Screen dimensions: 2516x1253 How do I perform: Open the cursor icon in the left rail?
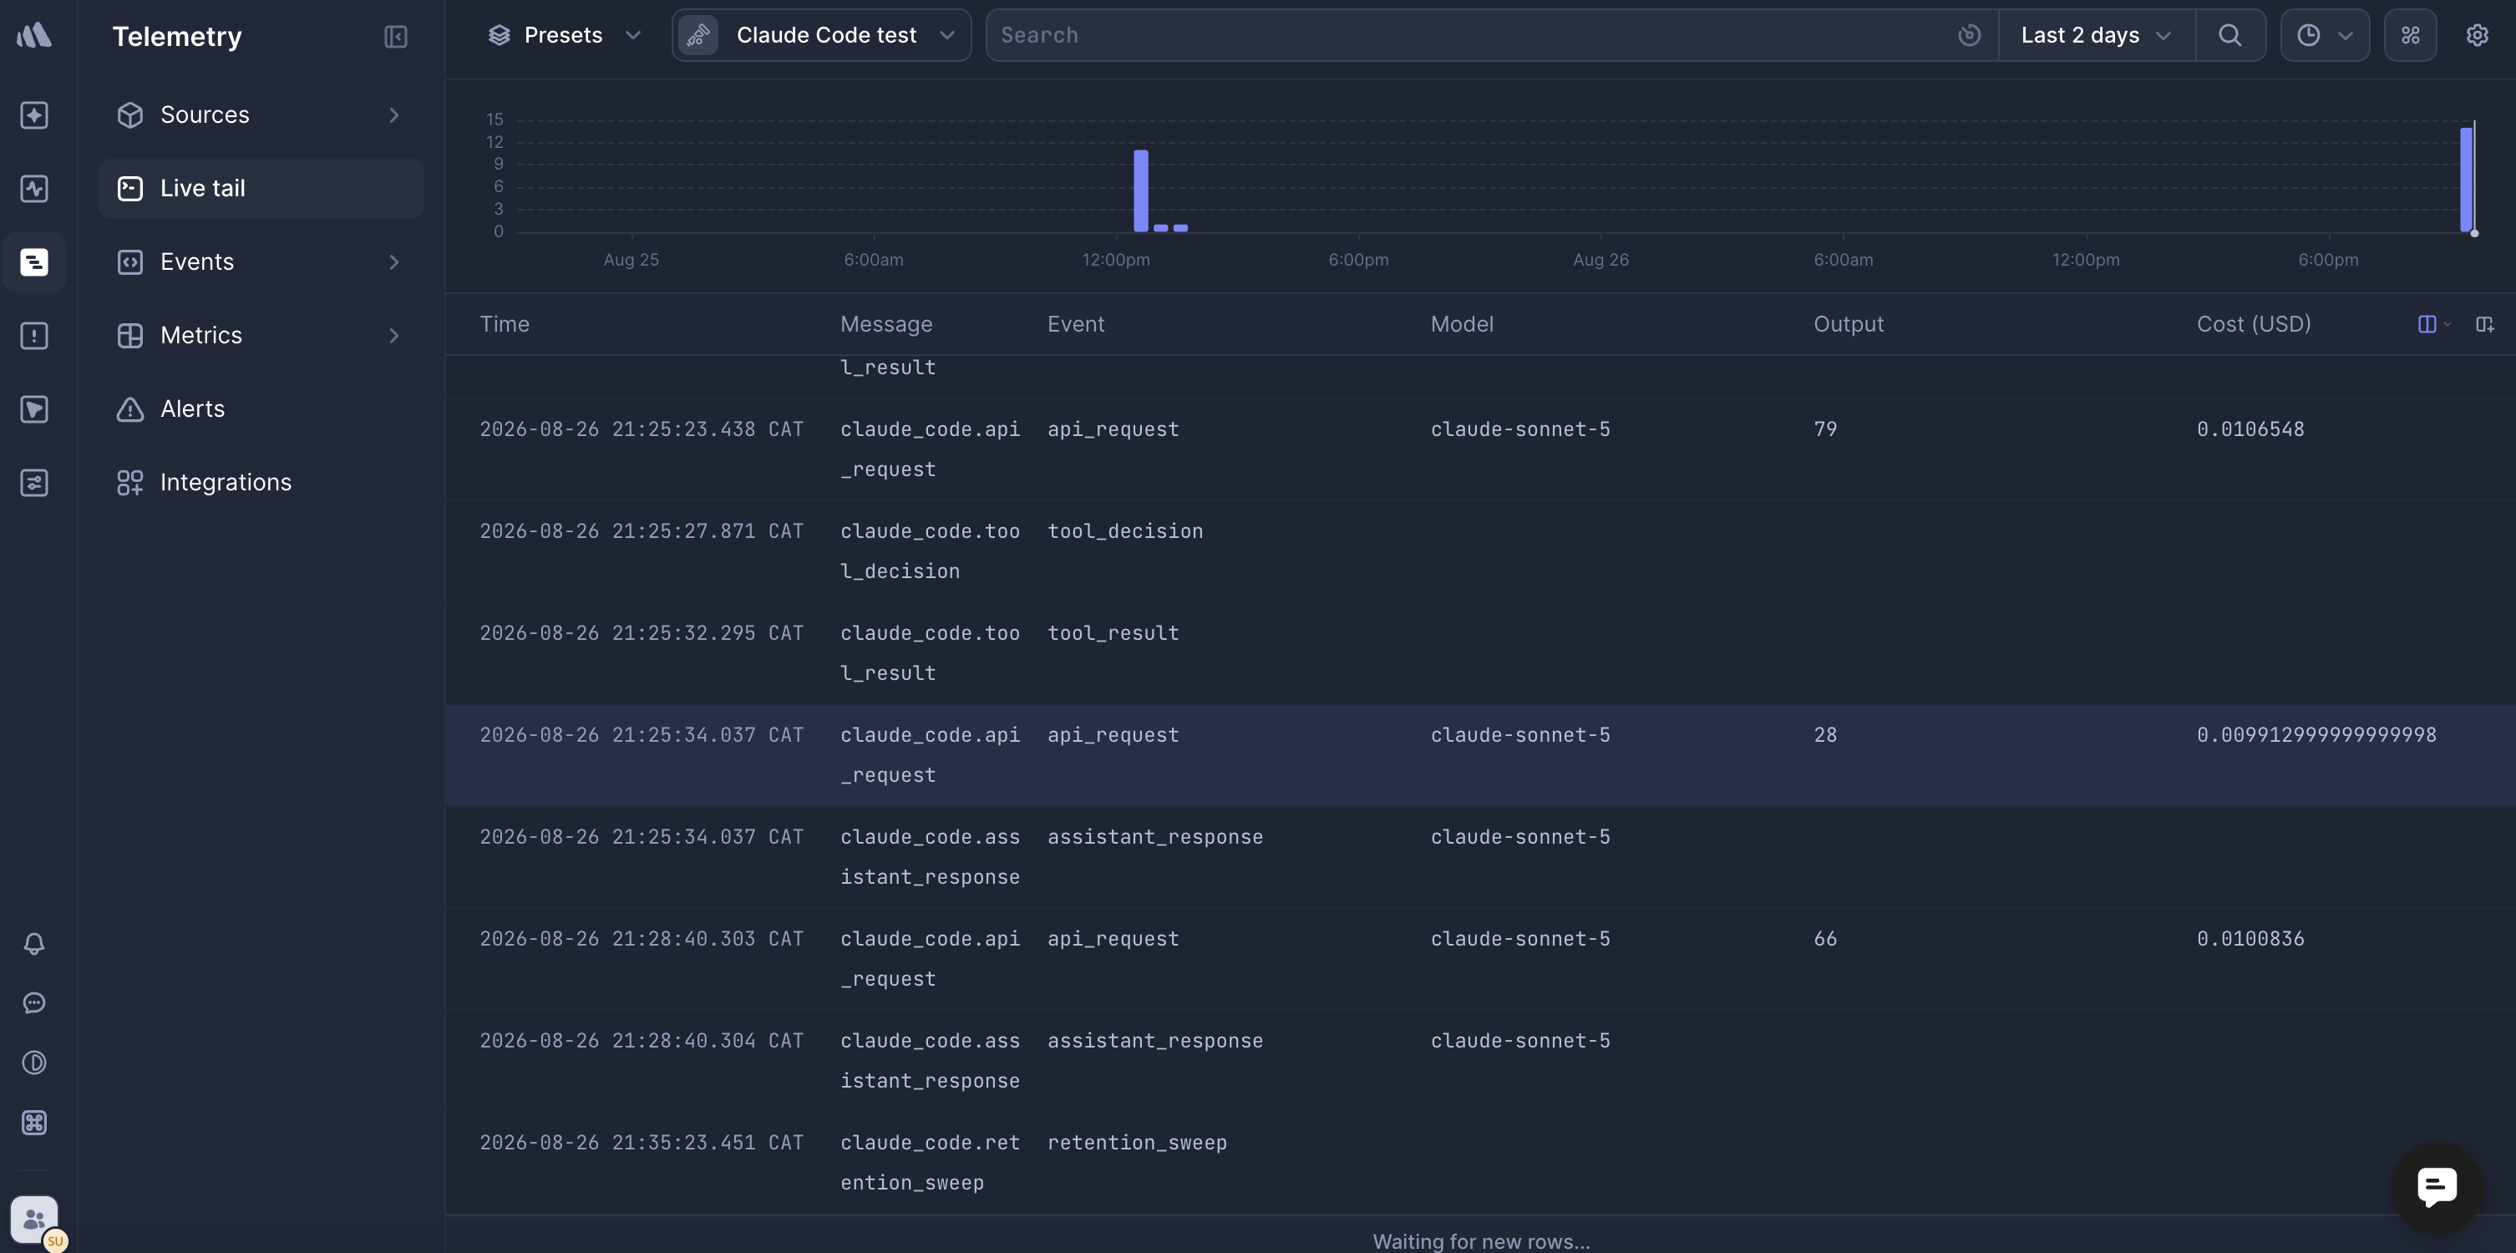click(x=34, y=409)
